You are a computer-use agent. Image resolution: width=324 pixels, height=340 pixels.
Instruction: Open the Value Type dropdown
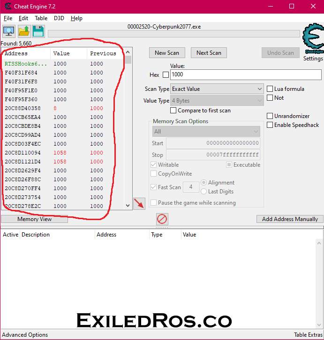(217, 101)
